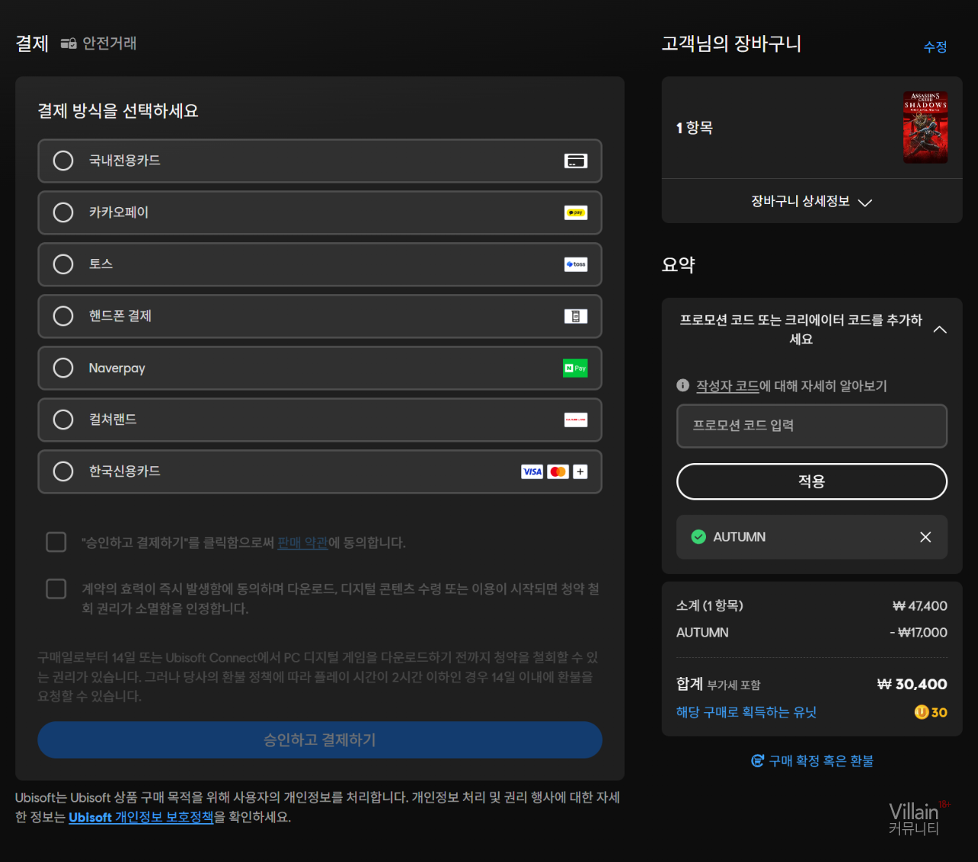Check the 청약 철회 권리 consent checkbox
Viewport: 978px width, 862px height.
point(57,588)
